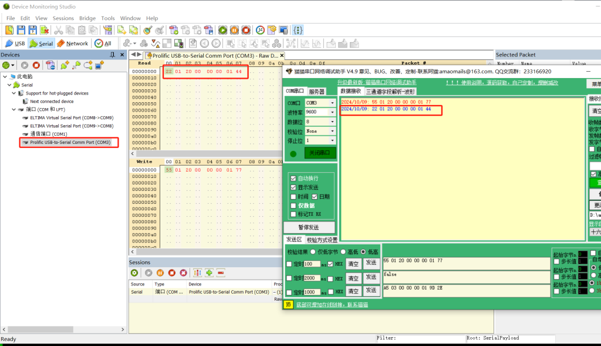Select the Network device filter
Image resolution: width=601 pixels, height=346 pixels.
point(72,43)
